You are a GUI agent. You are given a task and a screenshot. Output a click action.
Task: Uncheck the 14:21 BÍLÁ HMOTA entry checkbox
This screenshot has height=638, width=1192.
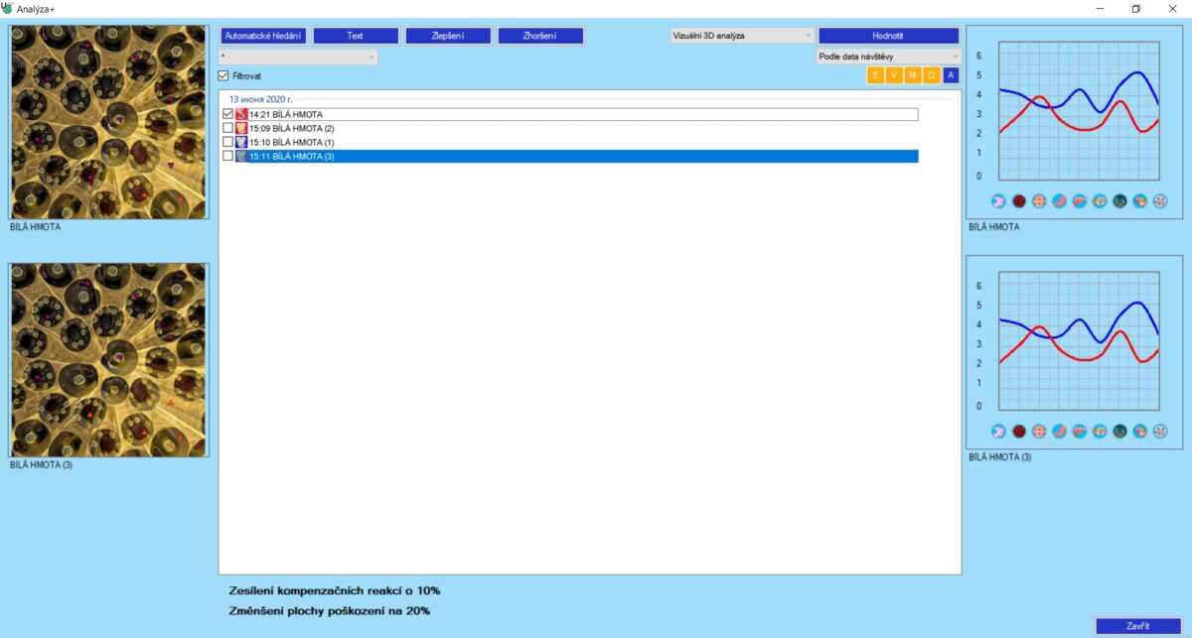pyautogui.click(x=228, y=115)
